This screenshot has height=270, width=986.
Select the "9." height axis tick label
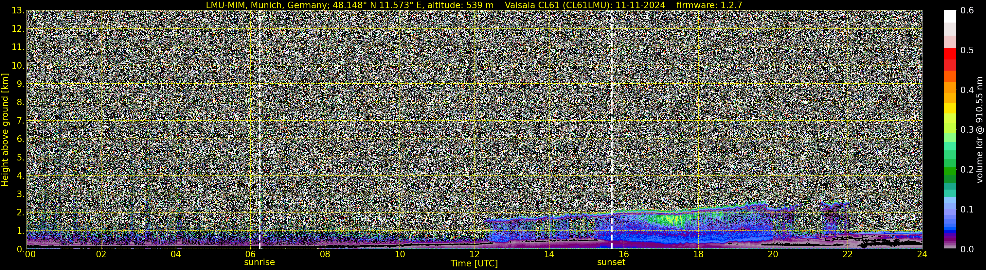coord(20,84)
